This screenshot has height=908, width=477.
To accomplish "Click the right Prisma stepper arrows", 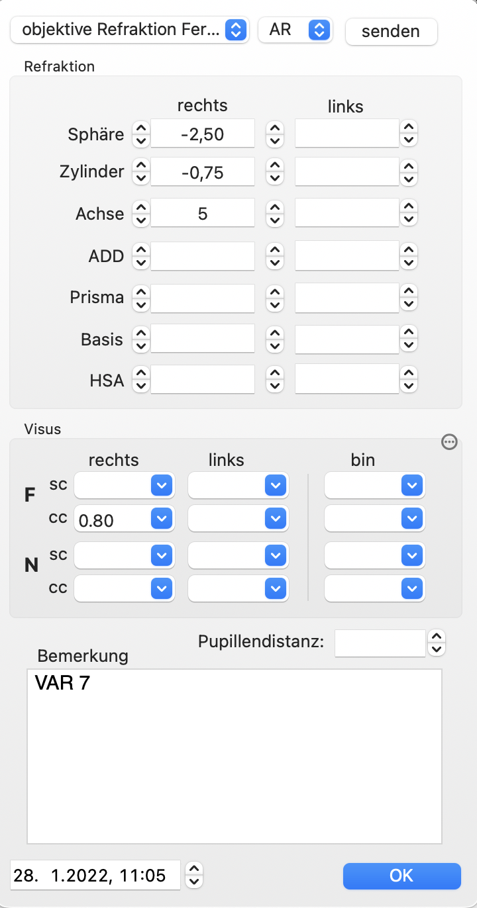I will [141, 297].
